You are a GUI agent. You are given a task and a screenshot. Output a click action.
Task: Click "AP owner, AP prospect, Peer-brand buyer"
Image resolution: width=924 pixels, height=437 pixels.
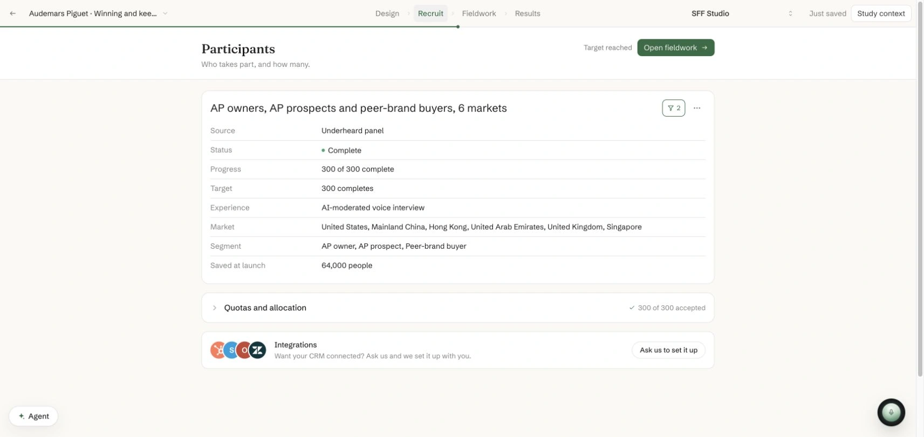click(x=394, y=246)
